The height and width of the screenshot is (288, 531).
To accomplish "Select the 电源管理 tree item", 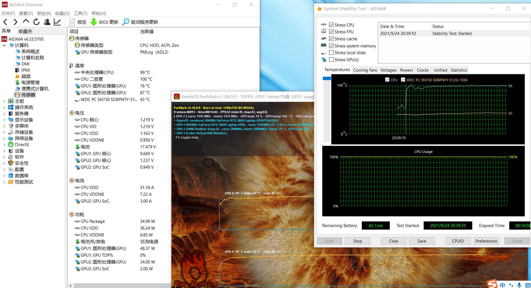I will [x=30, y=82].
